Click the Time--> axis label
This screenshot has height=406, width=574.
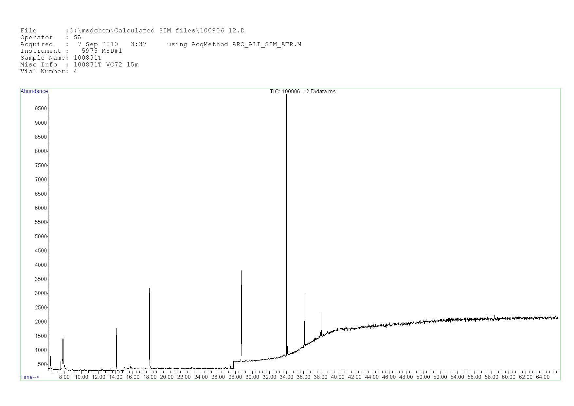[x=30, y=377]
